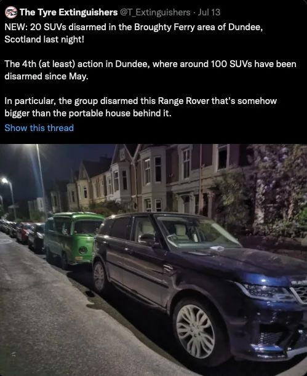Open the attached night street photo
The image size is (307, 376).
coord(153,260)
